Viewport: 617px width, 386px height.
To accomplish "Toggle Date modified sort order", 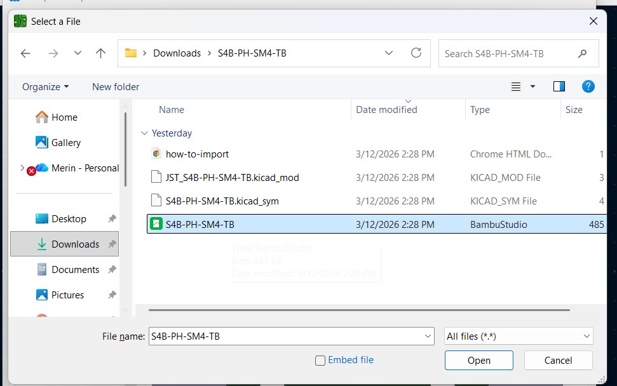I will click(x=386, y=109).
